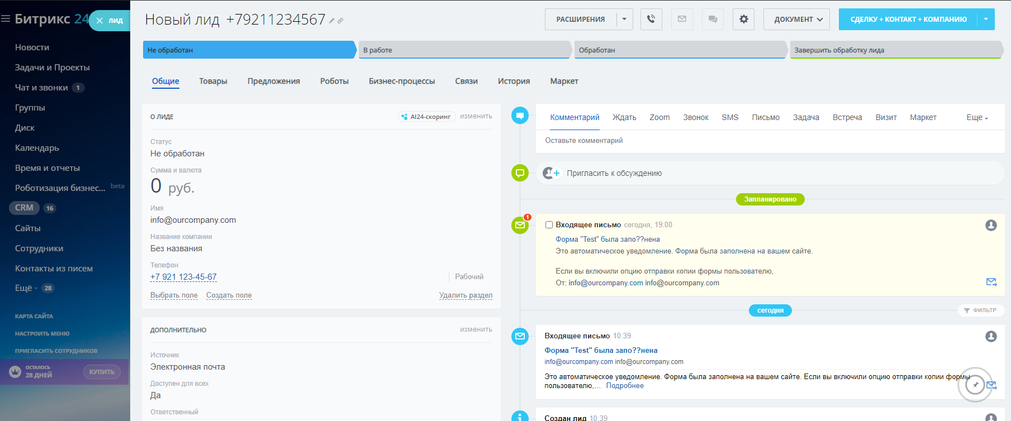
Task: Copy lead link using chain icon
Action: [340, 21]
